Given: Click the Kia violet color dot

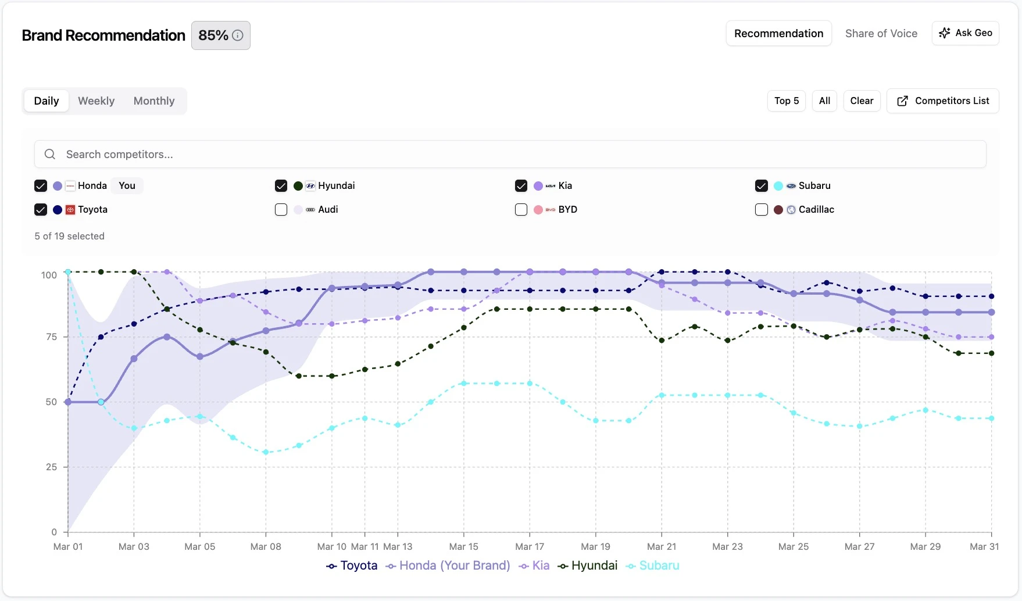Looking at the screenshot, I should [x=538, y=186].
